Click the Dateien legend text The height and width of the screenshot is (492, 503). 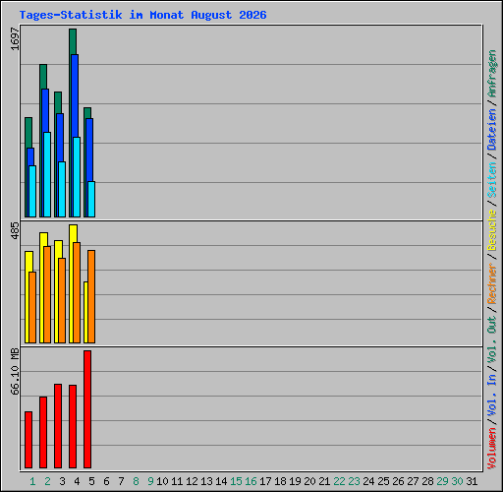point(491,130)
